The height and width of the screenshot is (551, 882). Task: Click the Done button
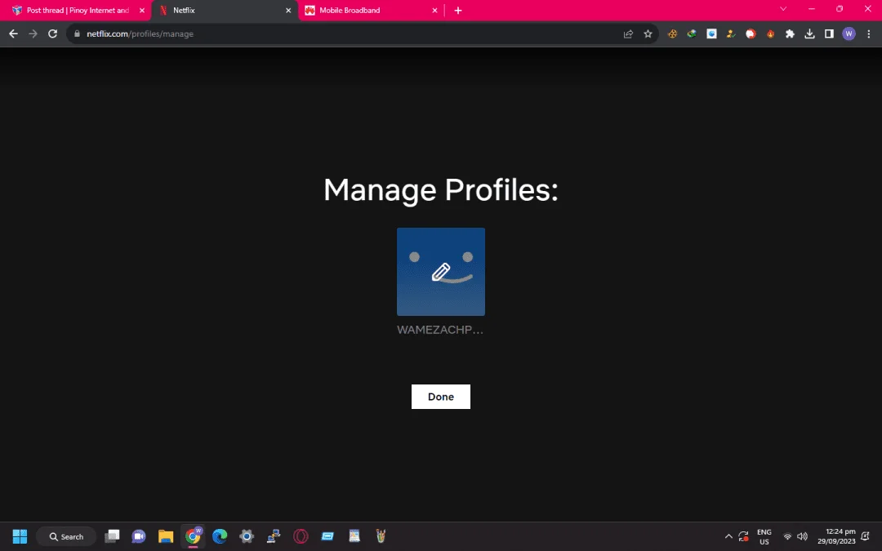click(x=440, y=397)
